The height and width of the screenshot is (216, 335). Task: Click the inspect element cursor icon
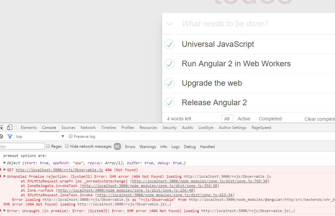[1, 128]
